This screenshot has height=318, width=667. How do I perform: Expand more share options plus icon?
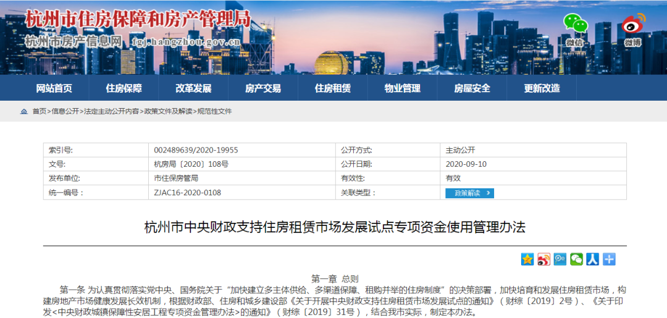[x=609, y=259]
